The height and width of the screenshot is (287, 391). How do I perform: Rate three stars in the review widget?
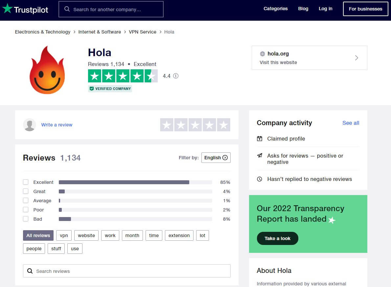click(195, 125)
